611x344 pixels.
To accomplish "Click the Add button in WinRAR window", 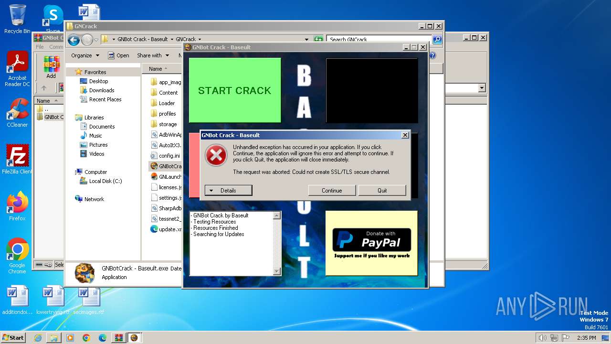I will pos(51,67).
